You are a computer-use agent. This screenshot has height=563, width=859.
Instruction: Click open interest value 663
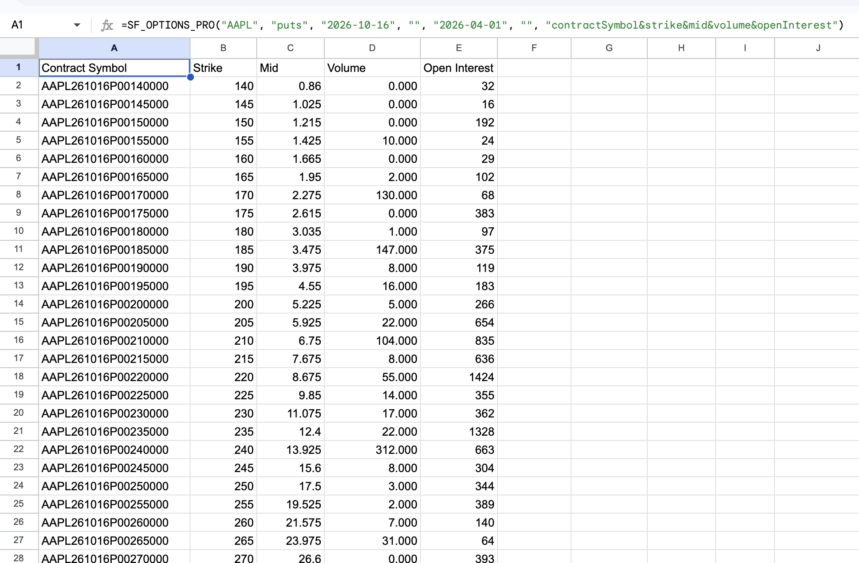click(x=459, y=450)
